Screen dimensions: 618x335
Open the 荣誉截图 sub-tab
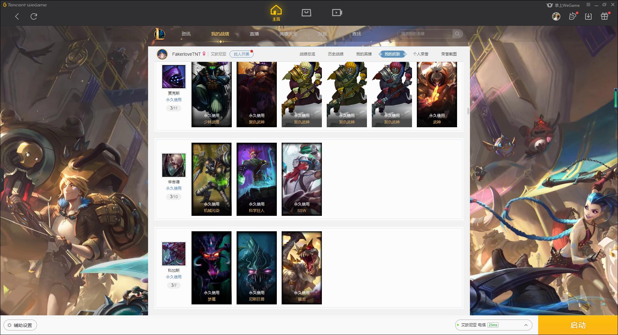(x=449, y=54)
